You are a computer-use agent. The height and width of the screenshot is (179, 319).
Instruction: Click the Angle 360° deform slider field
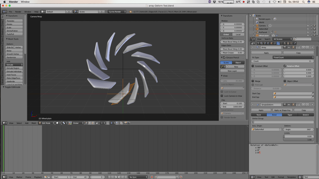click(298, 129)
